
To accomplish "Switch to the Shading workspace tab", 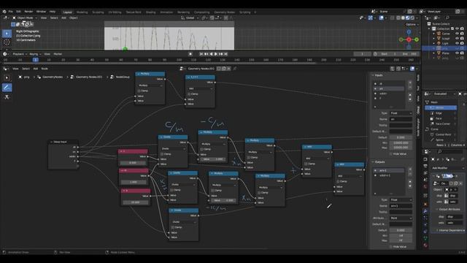I will [151, 12].
